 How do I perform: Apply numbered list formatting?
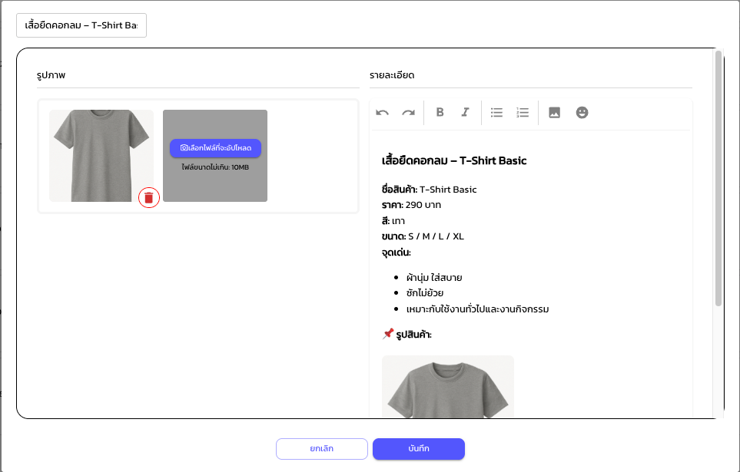click(523, 113)
